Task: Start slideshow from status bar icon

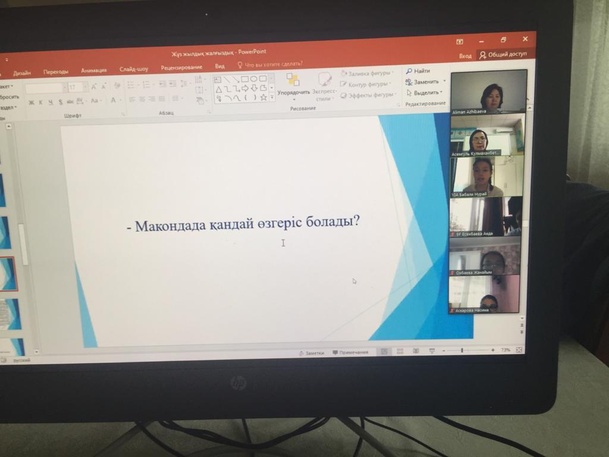Action: [432, 351]
